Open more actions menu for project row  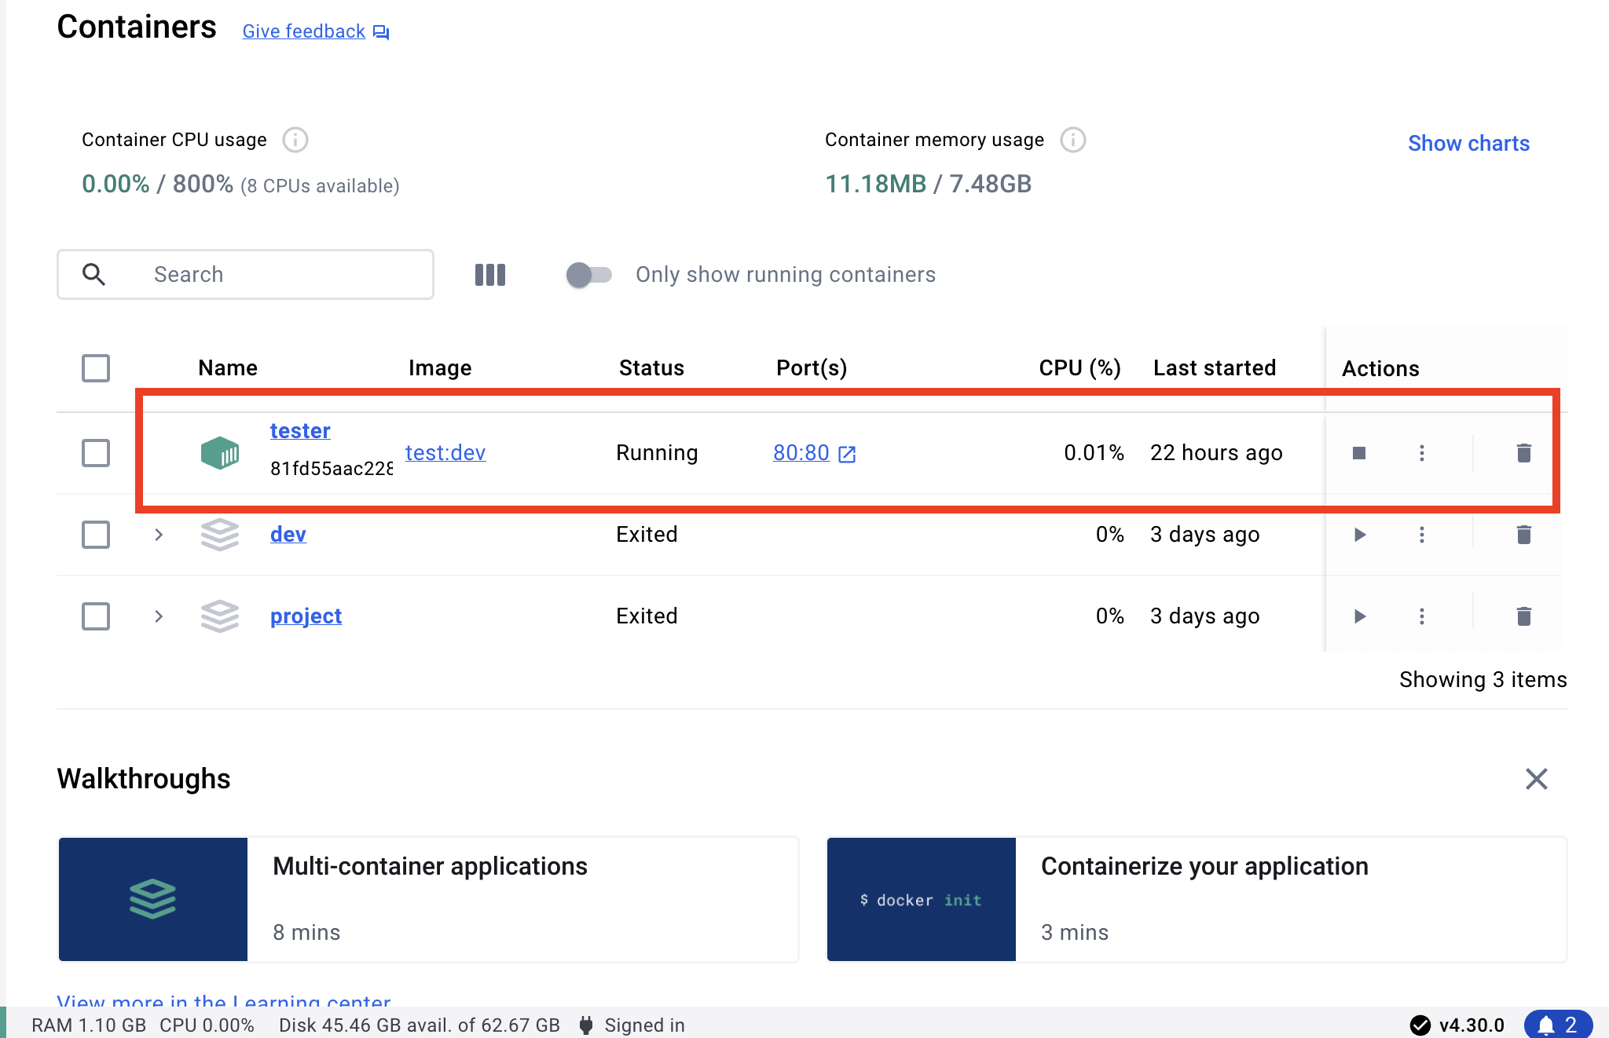click(1421, 616)
